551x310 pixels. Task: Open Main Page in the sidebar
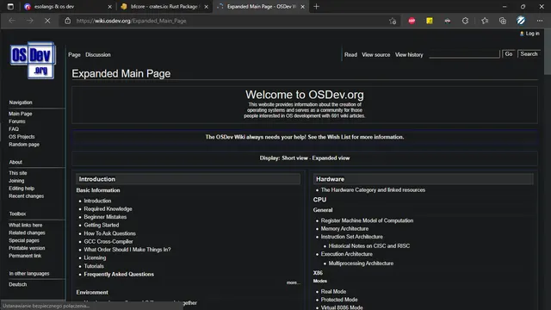[x=20, y=114]
